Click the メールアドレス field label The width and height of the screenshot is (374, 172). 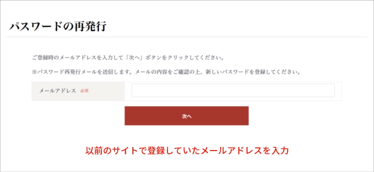pyautogui.click(x=57, y=91)
